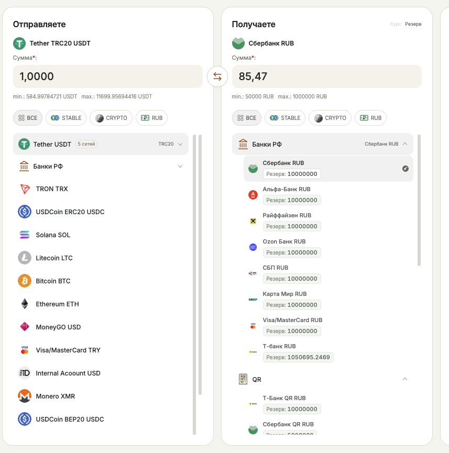Click the send amount field showing 1,0000

(x=108, y=76)
